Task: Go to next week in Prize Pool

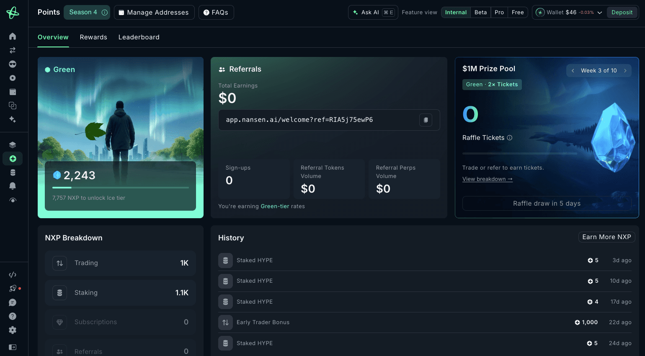Action: pos(625,71)
